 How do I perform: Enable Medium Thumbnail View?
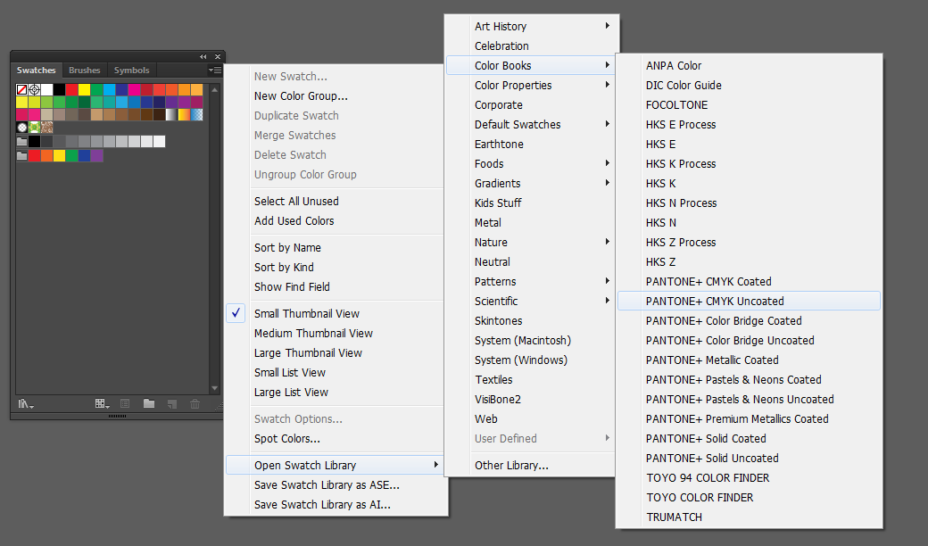[x=313, y=334]
